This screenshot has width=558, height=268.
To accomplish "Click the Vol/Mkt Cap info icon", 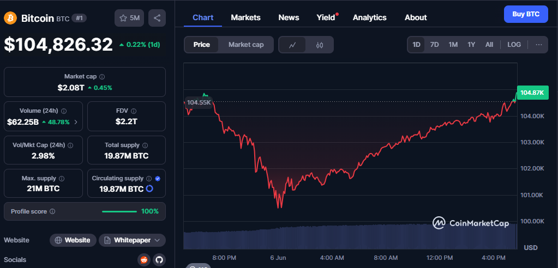I will click(70, 145).
